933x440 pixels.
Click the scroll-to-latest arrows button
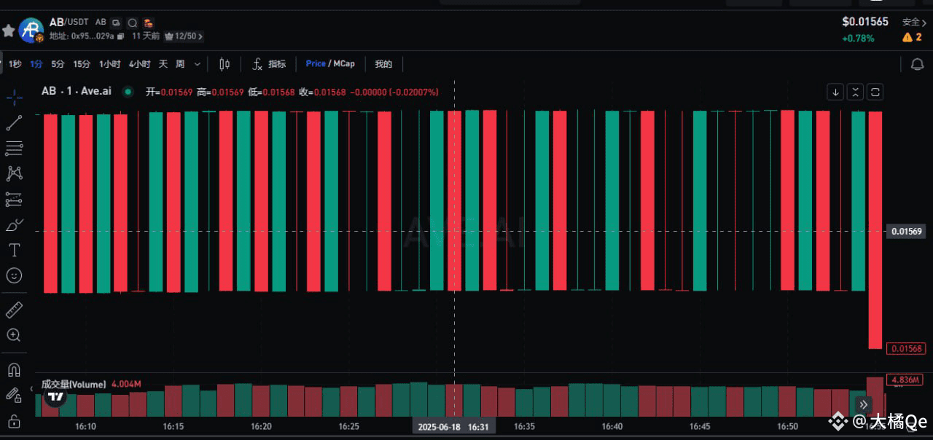[863, 404]
